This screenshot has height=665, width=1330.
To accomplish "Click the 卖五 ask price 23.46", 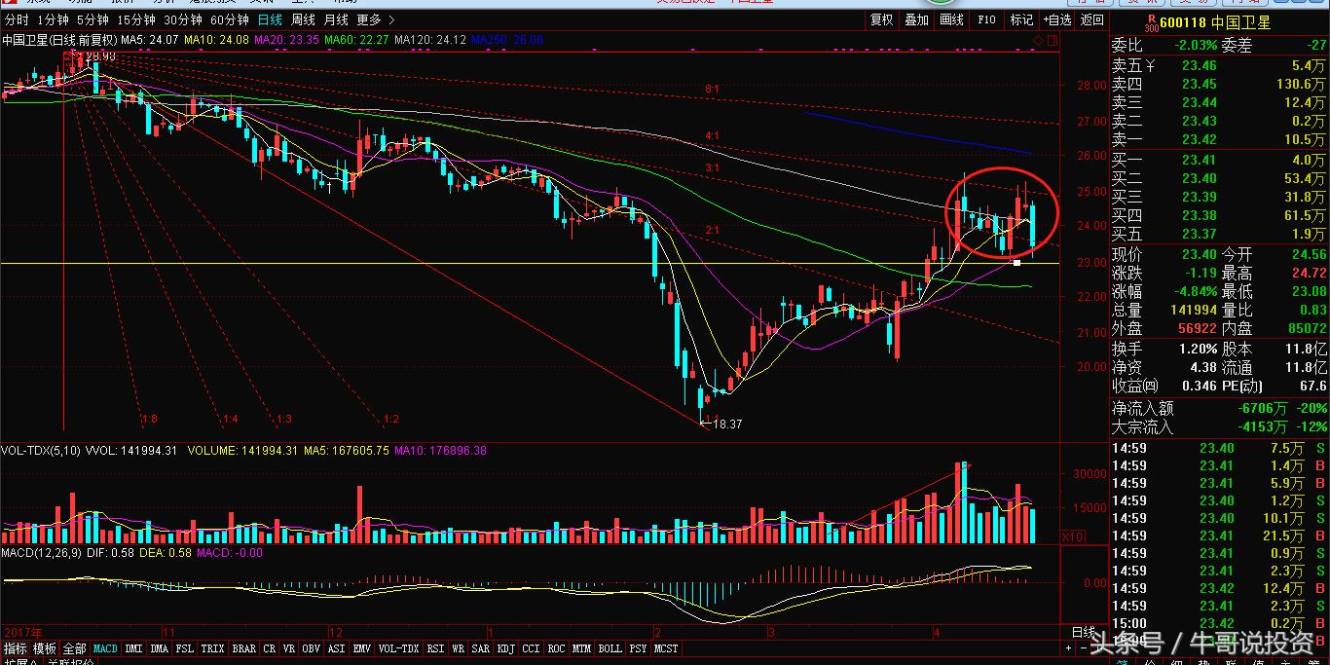I will point(1200,65).
